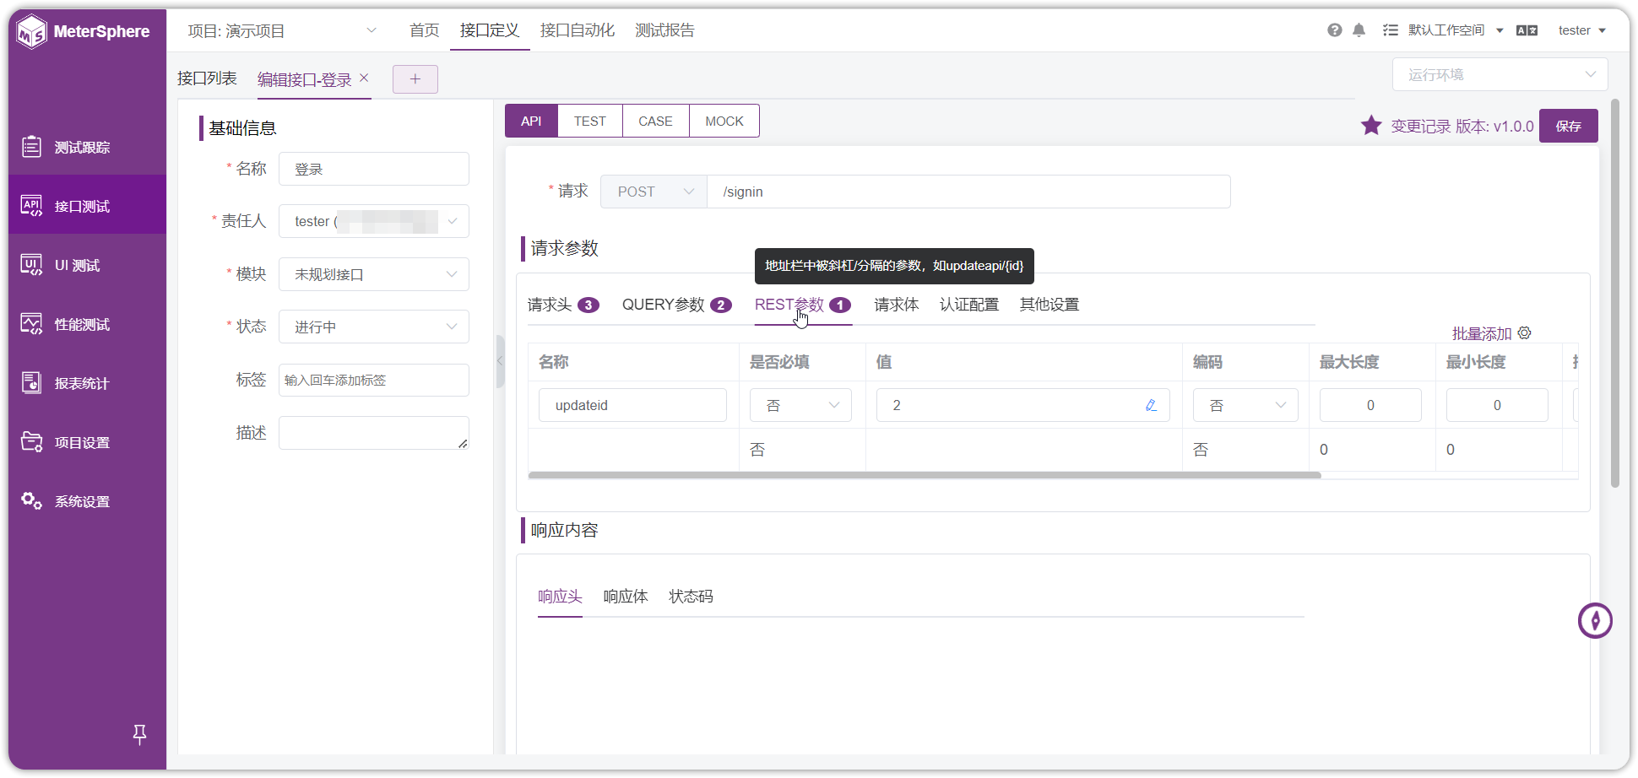Click the horizontal scrollbar of parameter table
The height and width of the screenshot is (778, 1638).
point(925,475)
